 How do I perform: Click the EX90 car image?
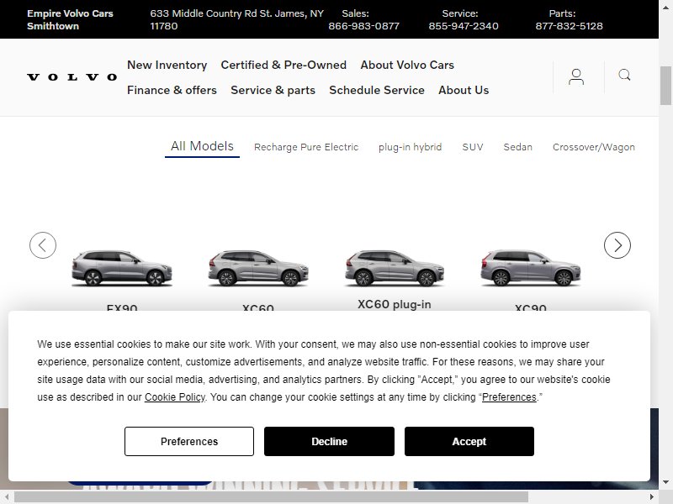tap(122, 268)
